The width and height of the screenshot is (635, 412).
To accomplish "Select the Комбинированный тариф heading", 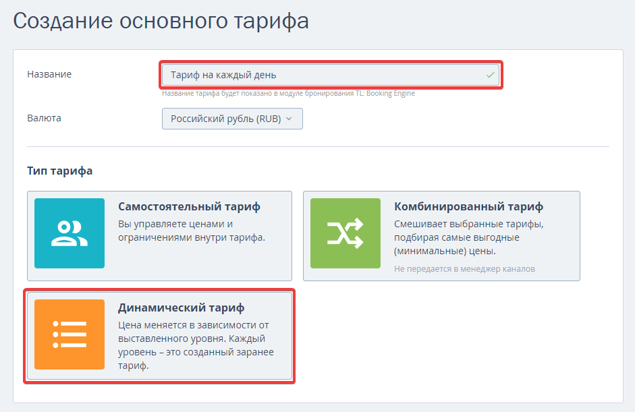I will (x=468, y=206).
